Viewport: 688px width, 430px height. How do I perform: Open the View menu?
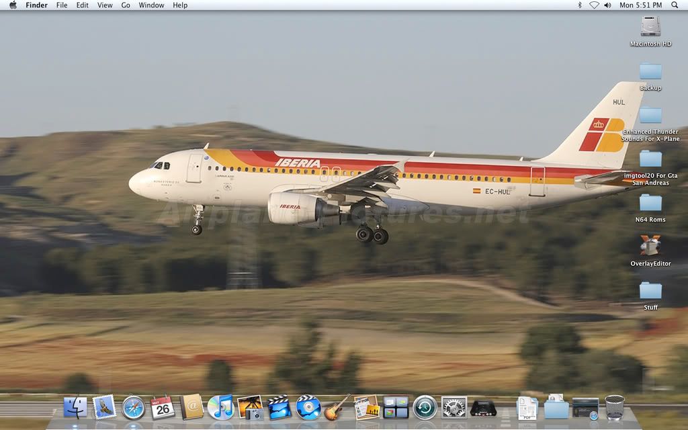(x=105, y=5)
